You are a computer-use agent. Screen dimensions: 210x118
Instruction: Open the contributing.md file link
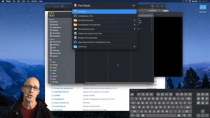(59, 106)
